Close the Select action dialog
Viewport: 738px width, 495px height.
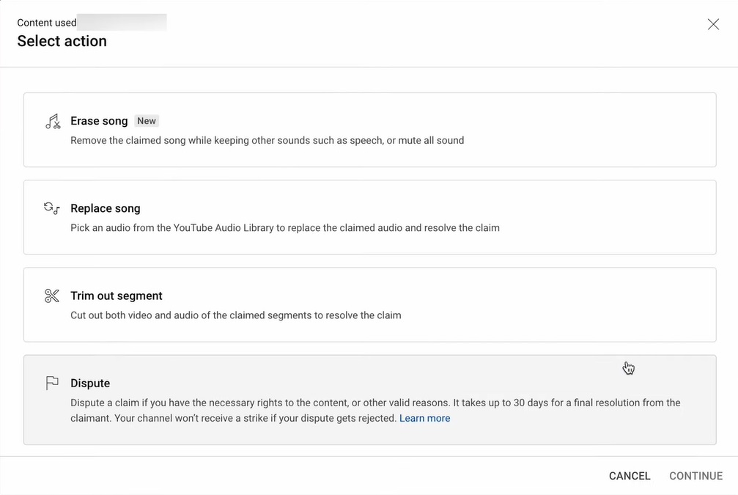[713, 24]
